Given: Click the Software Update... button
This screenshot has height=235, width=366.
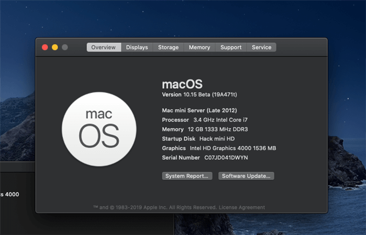Looking at the screenshot, I should point(246,176).
